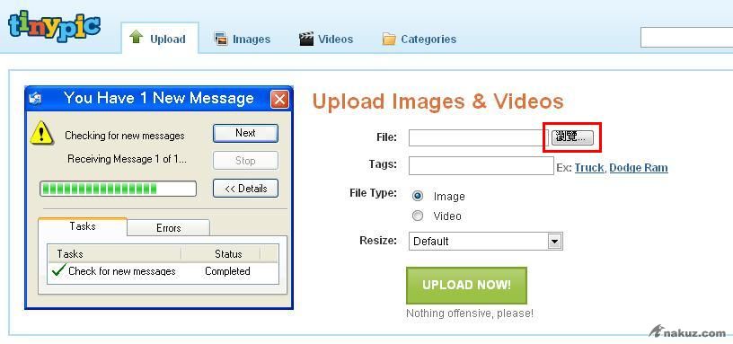Image resolution: width=733 pixels, height=344 pixels.
Task: Switch to the Tasks tab
Action: point(83,226)
